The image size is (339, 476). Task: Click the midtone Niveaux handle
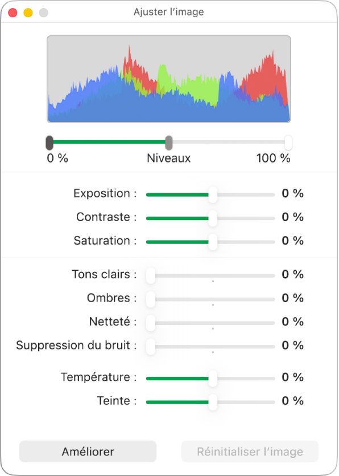coord(169,143)
